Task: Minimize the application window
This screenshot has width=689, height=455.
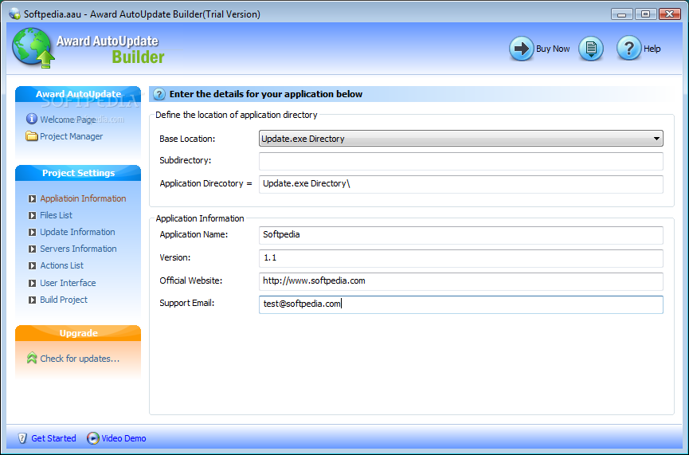Action: point(622,14)
